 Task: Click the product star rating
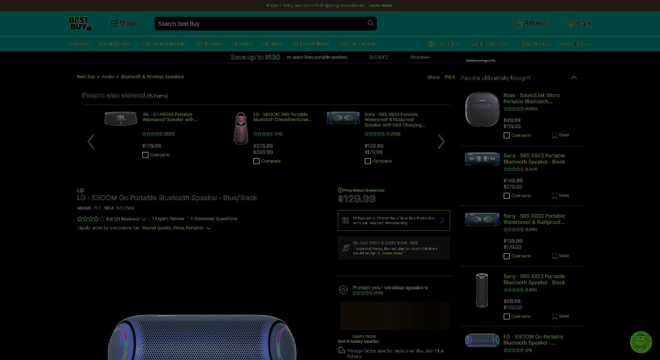click(x=90, y=219)
